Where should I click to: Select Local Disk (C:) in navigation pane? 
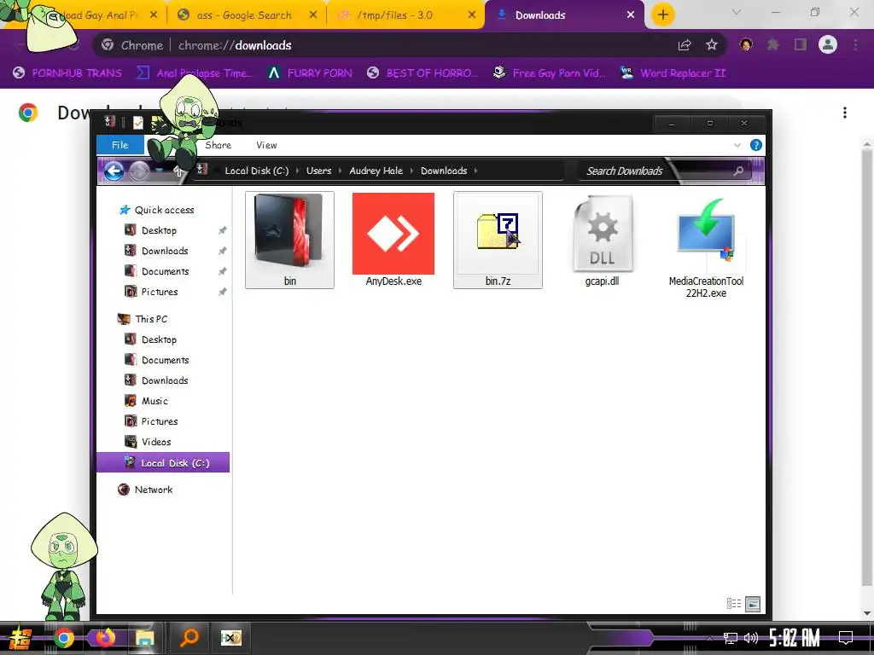pyautogui.click(x=163, y=463)
